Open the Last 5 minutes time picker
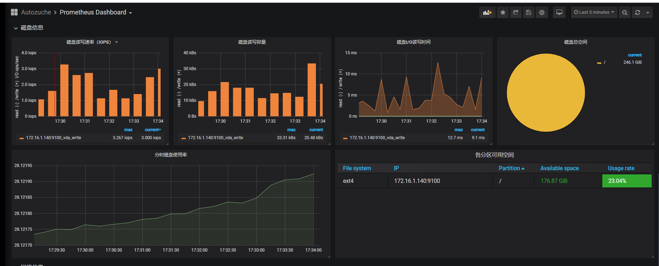The width and height of the screenshot is (659, 266). (594, 12)
